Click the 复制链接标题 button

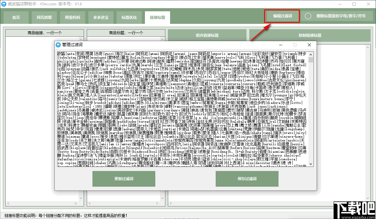pos(310,35)
